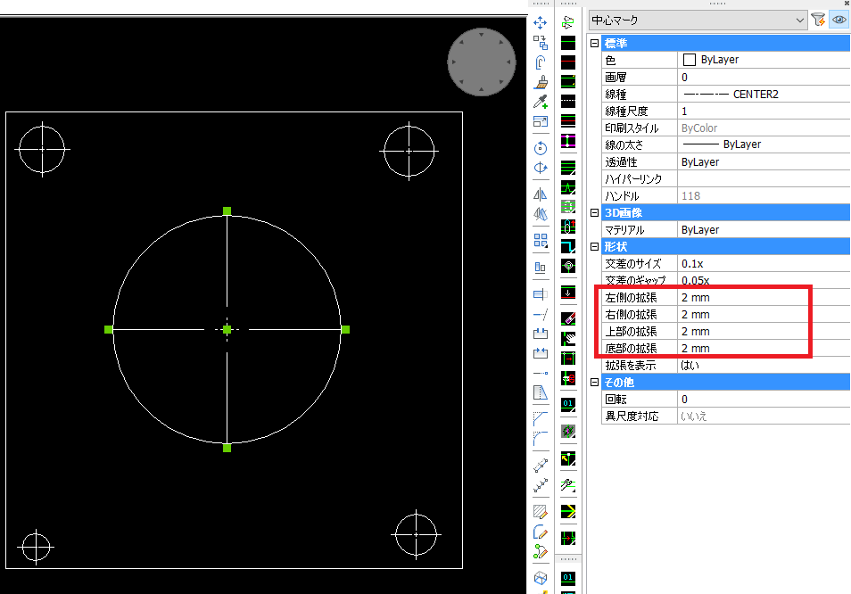Toggle the 拡張を表示 はい value
The width and height of the screenshot is (851, 594).
tap(764, 365)
